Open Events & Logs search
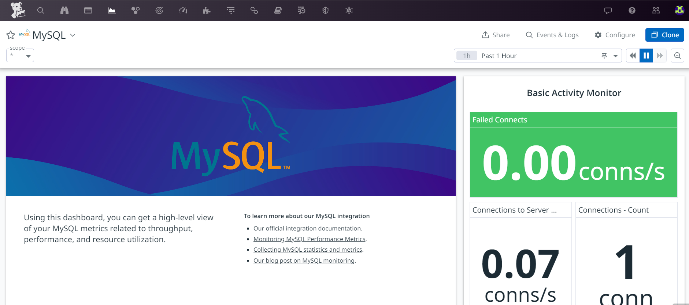Image resolution: width=689 pixels, height=305 pixels. pos(552,35)
